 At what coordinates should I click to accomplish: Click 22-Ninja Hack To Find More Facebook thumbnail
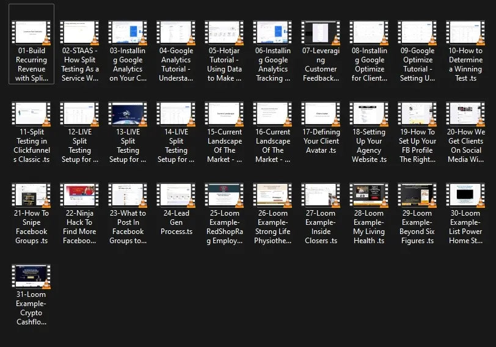tap(79, 195)
